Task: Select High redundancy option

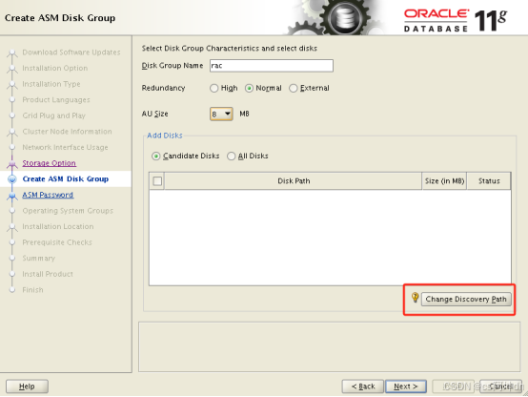Action: [213, 88]
